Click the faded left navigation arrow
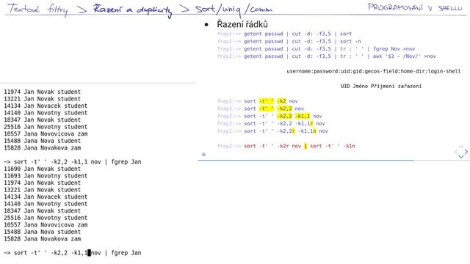The height and width of the screenshot is (264, 470). click(456, 152)
